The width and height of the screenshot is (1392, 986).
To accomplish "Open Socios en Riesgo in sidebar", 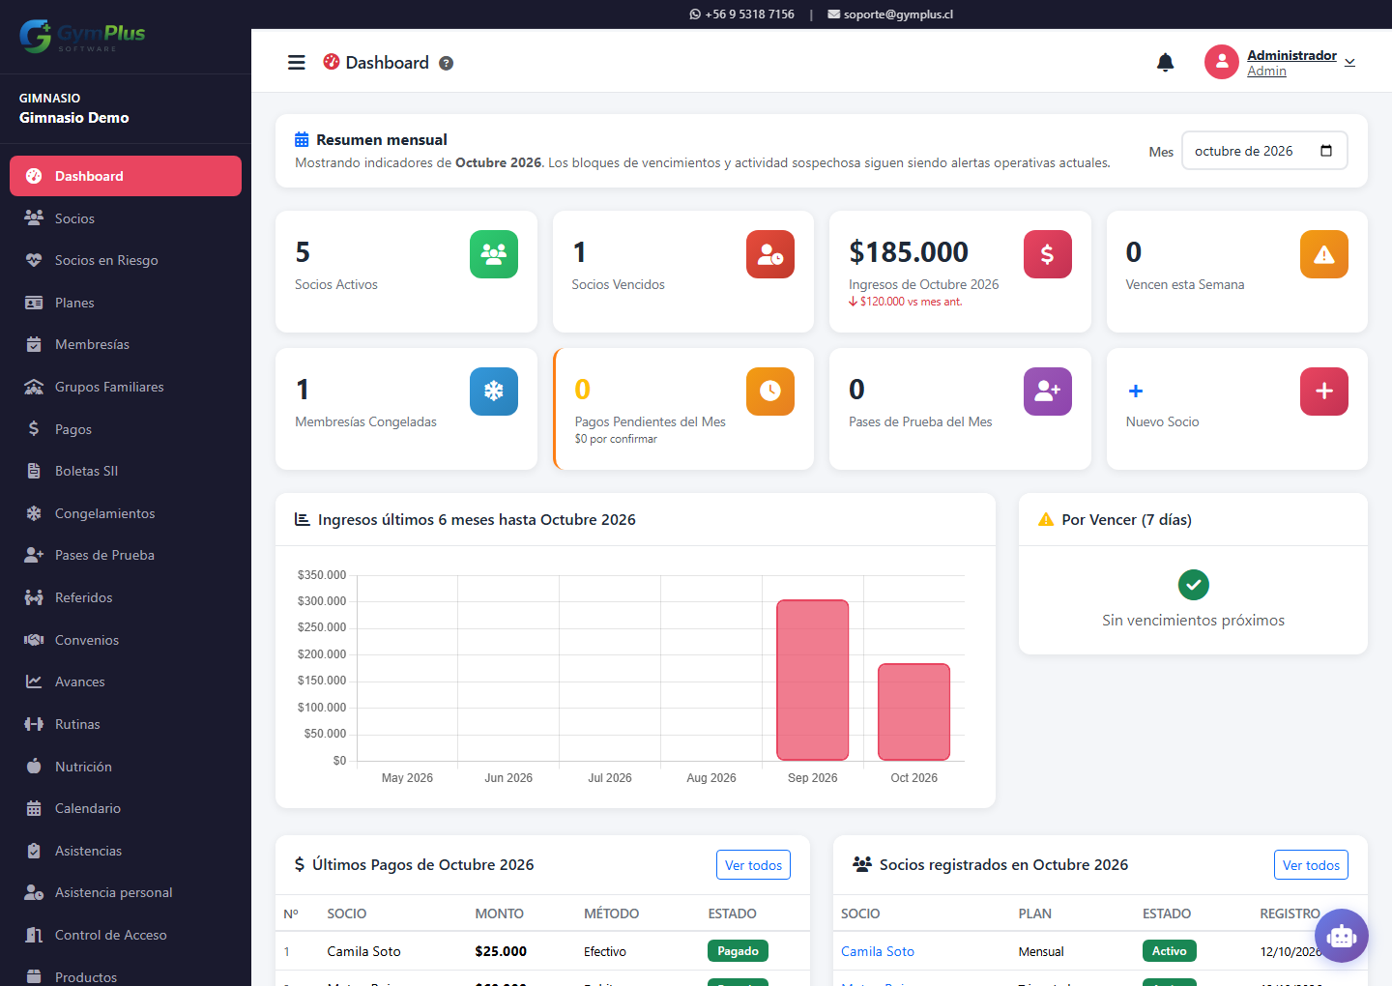I will (126, 260).
